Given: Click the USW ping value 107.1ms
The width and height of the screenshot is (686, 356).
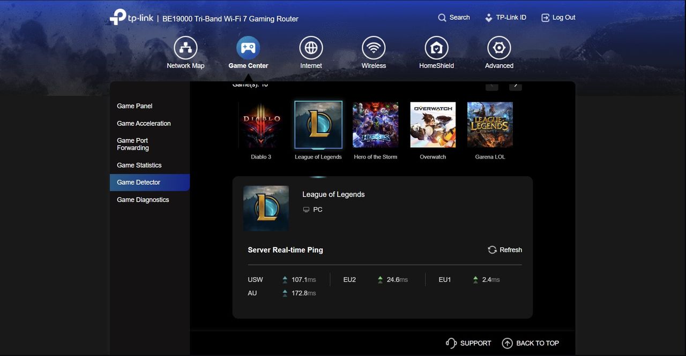Looking at the screenshot, I should (303, 280).
